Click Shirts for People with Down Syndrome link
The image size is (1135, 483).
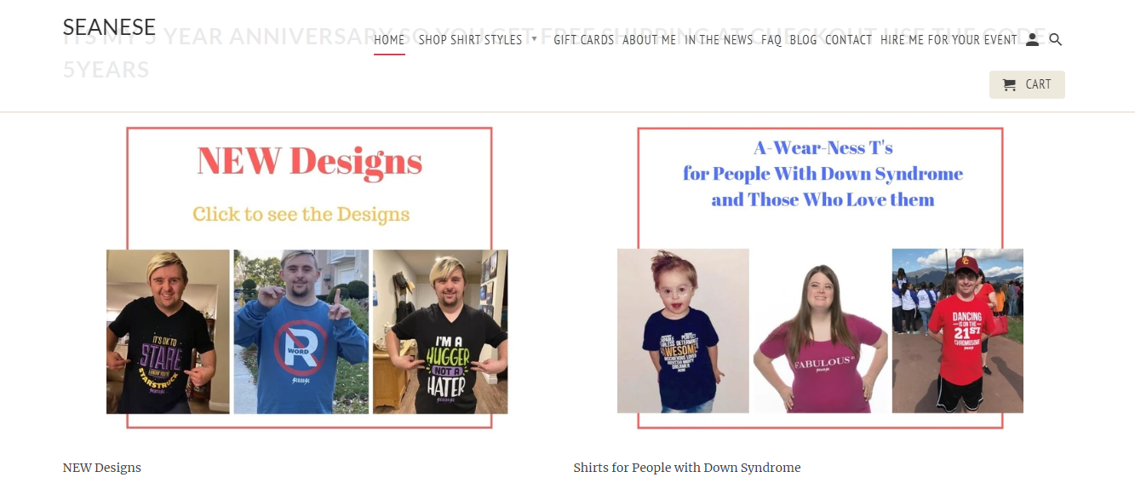pyautogui.click(x=687, y=468)
